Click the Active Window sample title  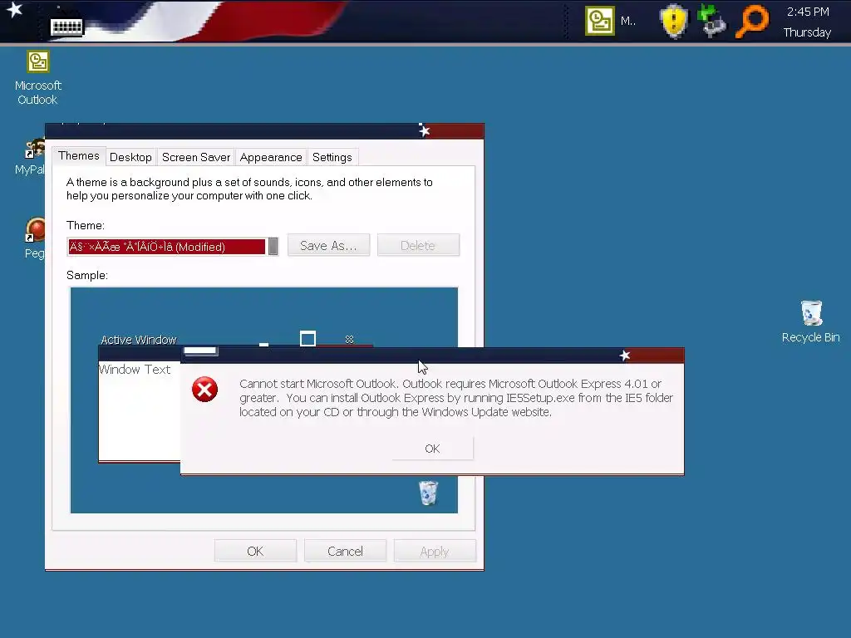click(x=139, y=340)
